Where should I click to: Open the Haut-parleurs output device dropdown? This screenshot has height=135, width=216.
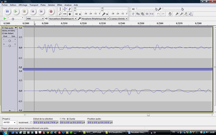pos(63,19)
